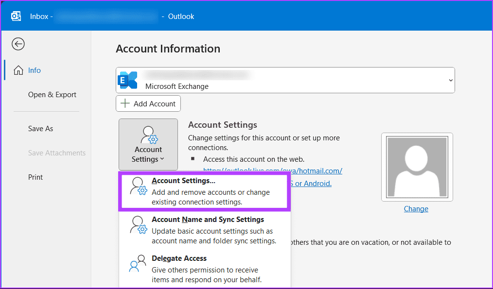Open the Microsoft Exchange account combo box

click(285, 80)
